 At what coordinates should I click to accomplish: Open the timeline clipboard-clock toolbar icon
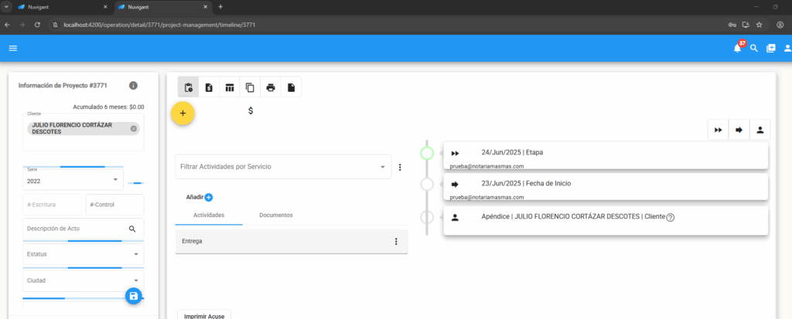point(188,87)
